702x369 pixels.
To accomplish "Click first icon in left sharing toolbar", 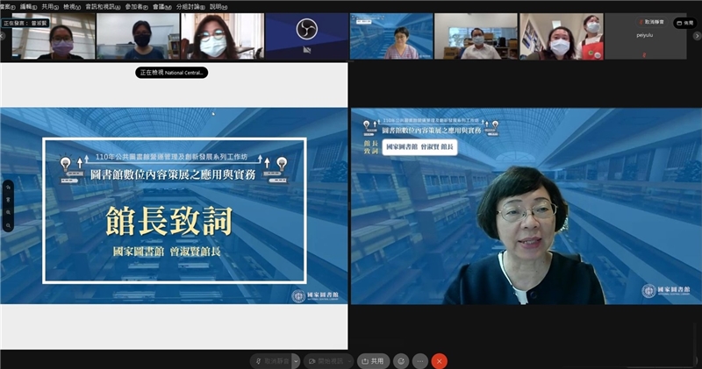I will (x=8, y=188).
